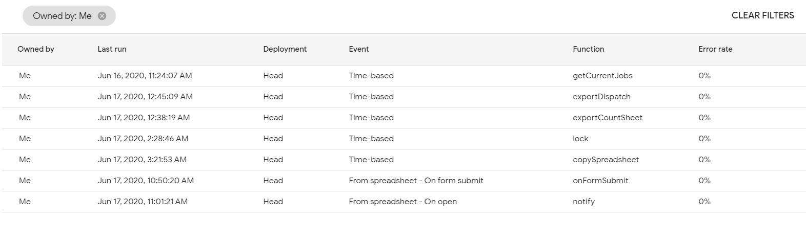
Task: Click the 'Error rate' column header
Action: point(715,49)
